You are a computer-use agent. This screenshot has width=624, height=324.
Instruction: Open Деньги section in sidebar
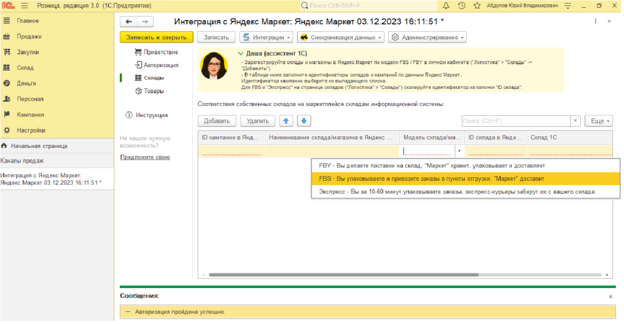[26, 83]
